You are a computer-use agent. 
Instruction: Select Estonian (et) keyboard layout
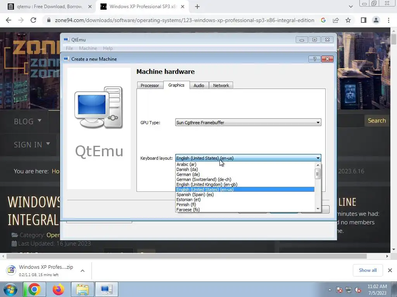245,200
